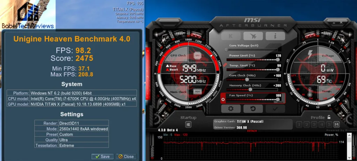Toggle Windows startup icon under Startup

coord(188,124)
